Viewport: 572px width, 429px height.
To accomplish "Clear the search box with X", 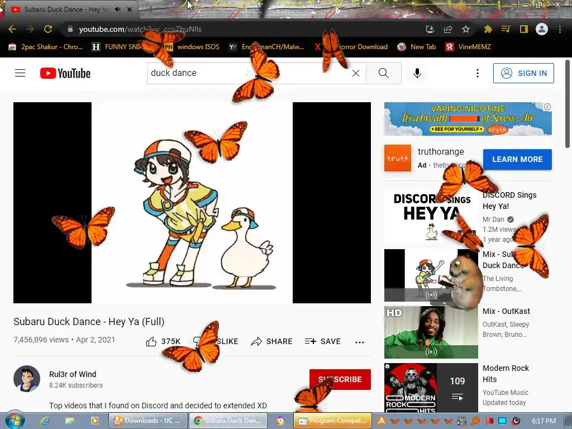I will coord(356,73).
